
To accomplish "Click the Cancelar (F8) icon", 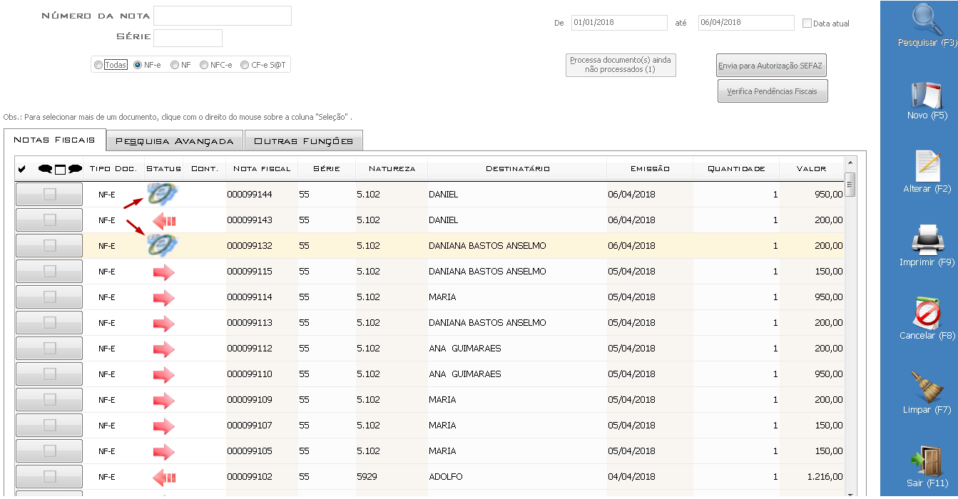I will pyautogui.click(x=927, y=314).
